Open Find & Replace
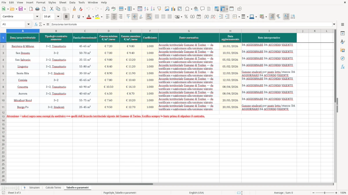 tap(107, 9)
